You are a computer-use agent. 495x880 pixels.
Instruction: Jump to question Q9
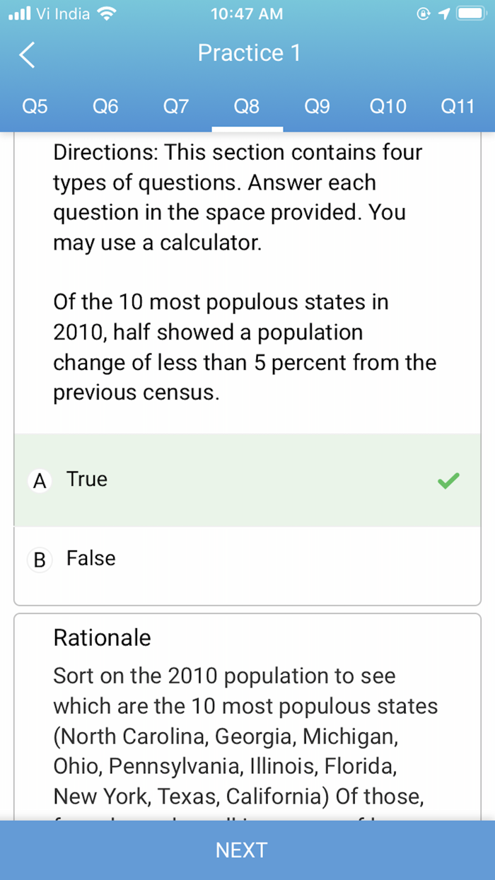[x=317, y=107]
